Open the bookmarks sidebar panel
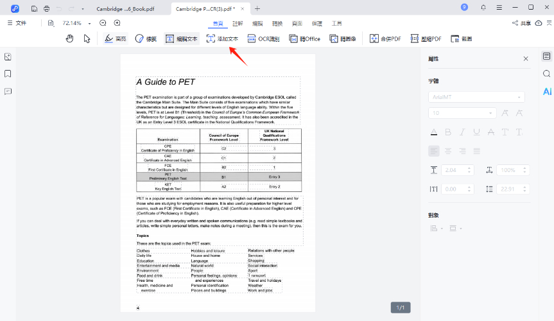The width and height of the screenshot is (554, 321). click(x=8, y=74)
